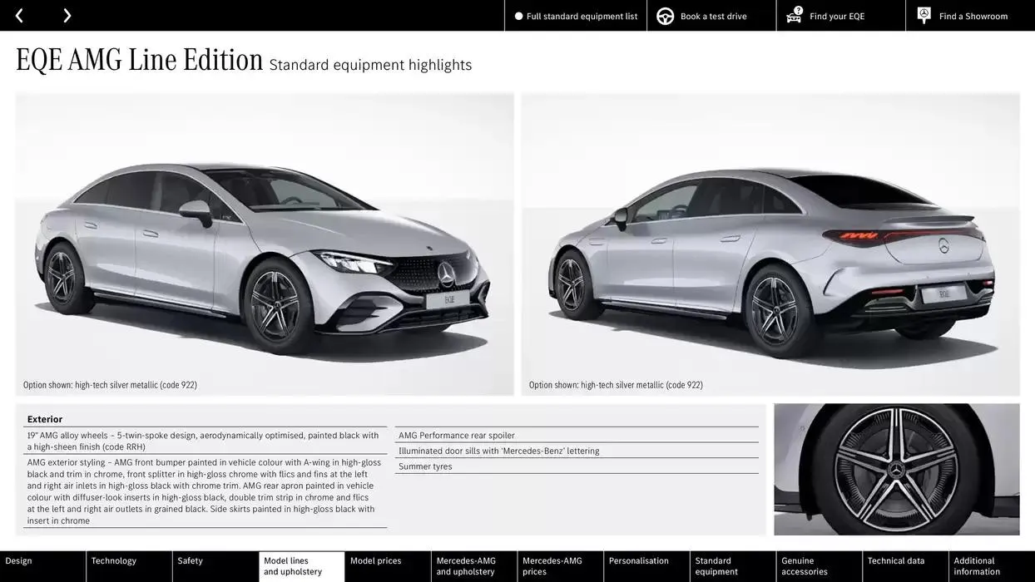This screenshot has width=1035, height=582.
Task: Click the steering wheel test drive icon
Action: [665, 16]
